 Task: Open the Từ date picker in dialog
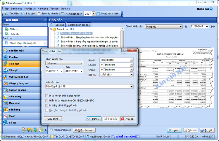coord(62,71)
